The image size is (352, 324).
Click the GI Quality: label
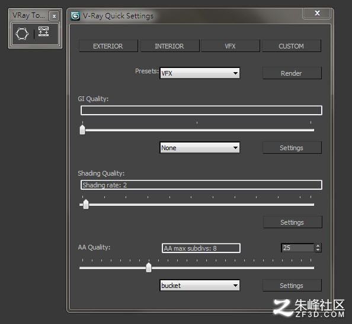(93, 99)
